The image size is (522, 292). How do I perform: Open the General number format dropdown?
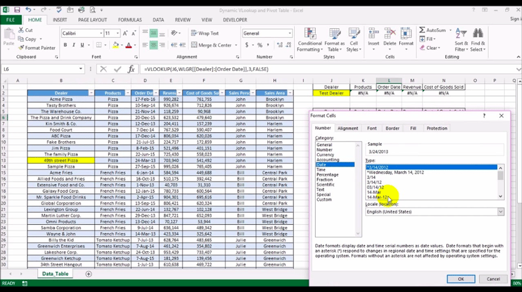click(x=290, y=33)
